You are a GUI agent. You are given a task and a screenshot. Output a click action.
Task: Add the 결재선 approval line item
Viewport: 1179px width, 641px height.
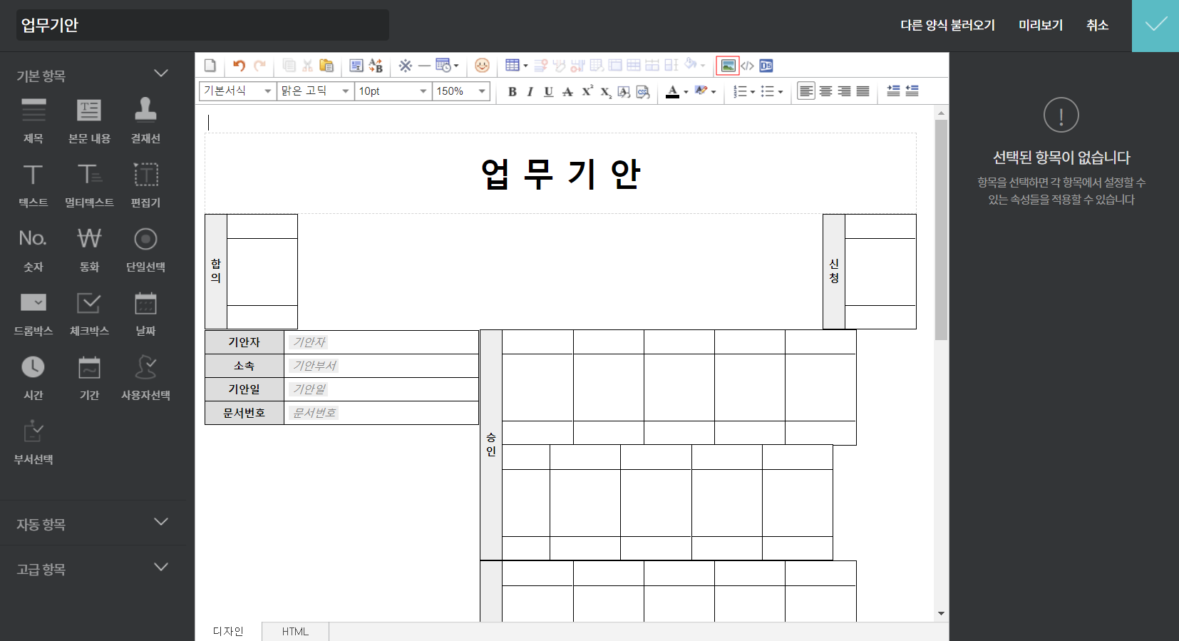pyautogui.click(x=145, y=120)
